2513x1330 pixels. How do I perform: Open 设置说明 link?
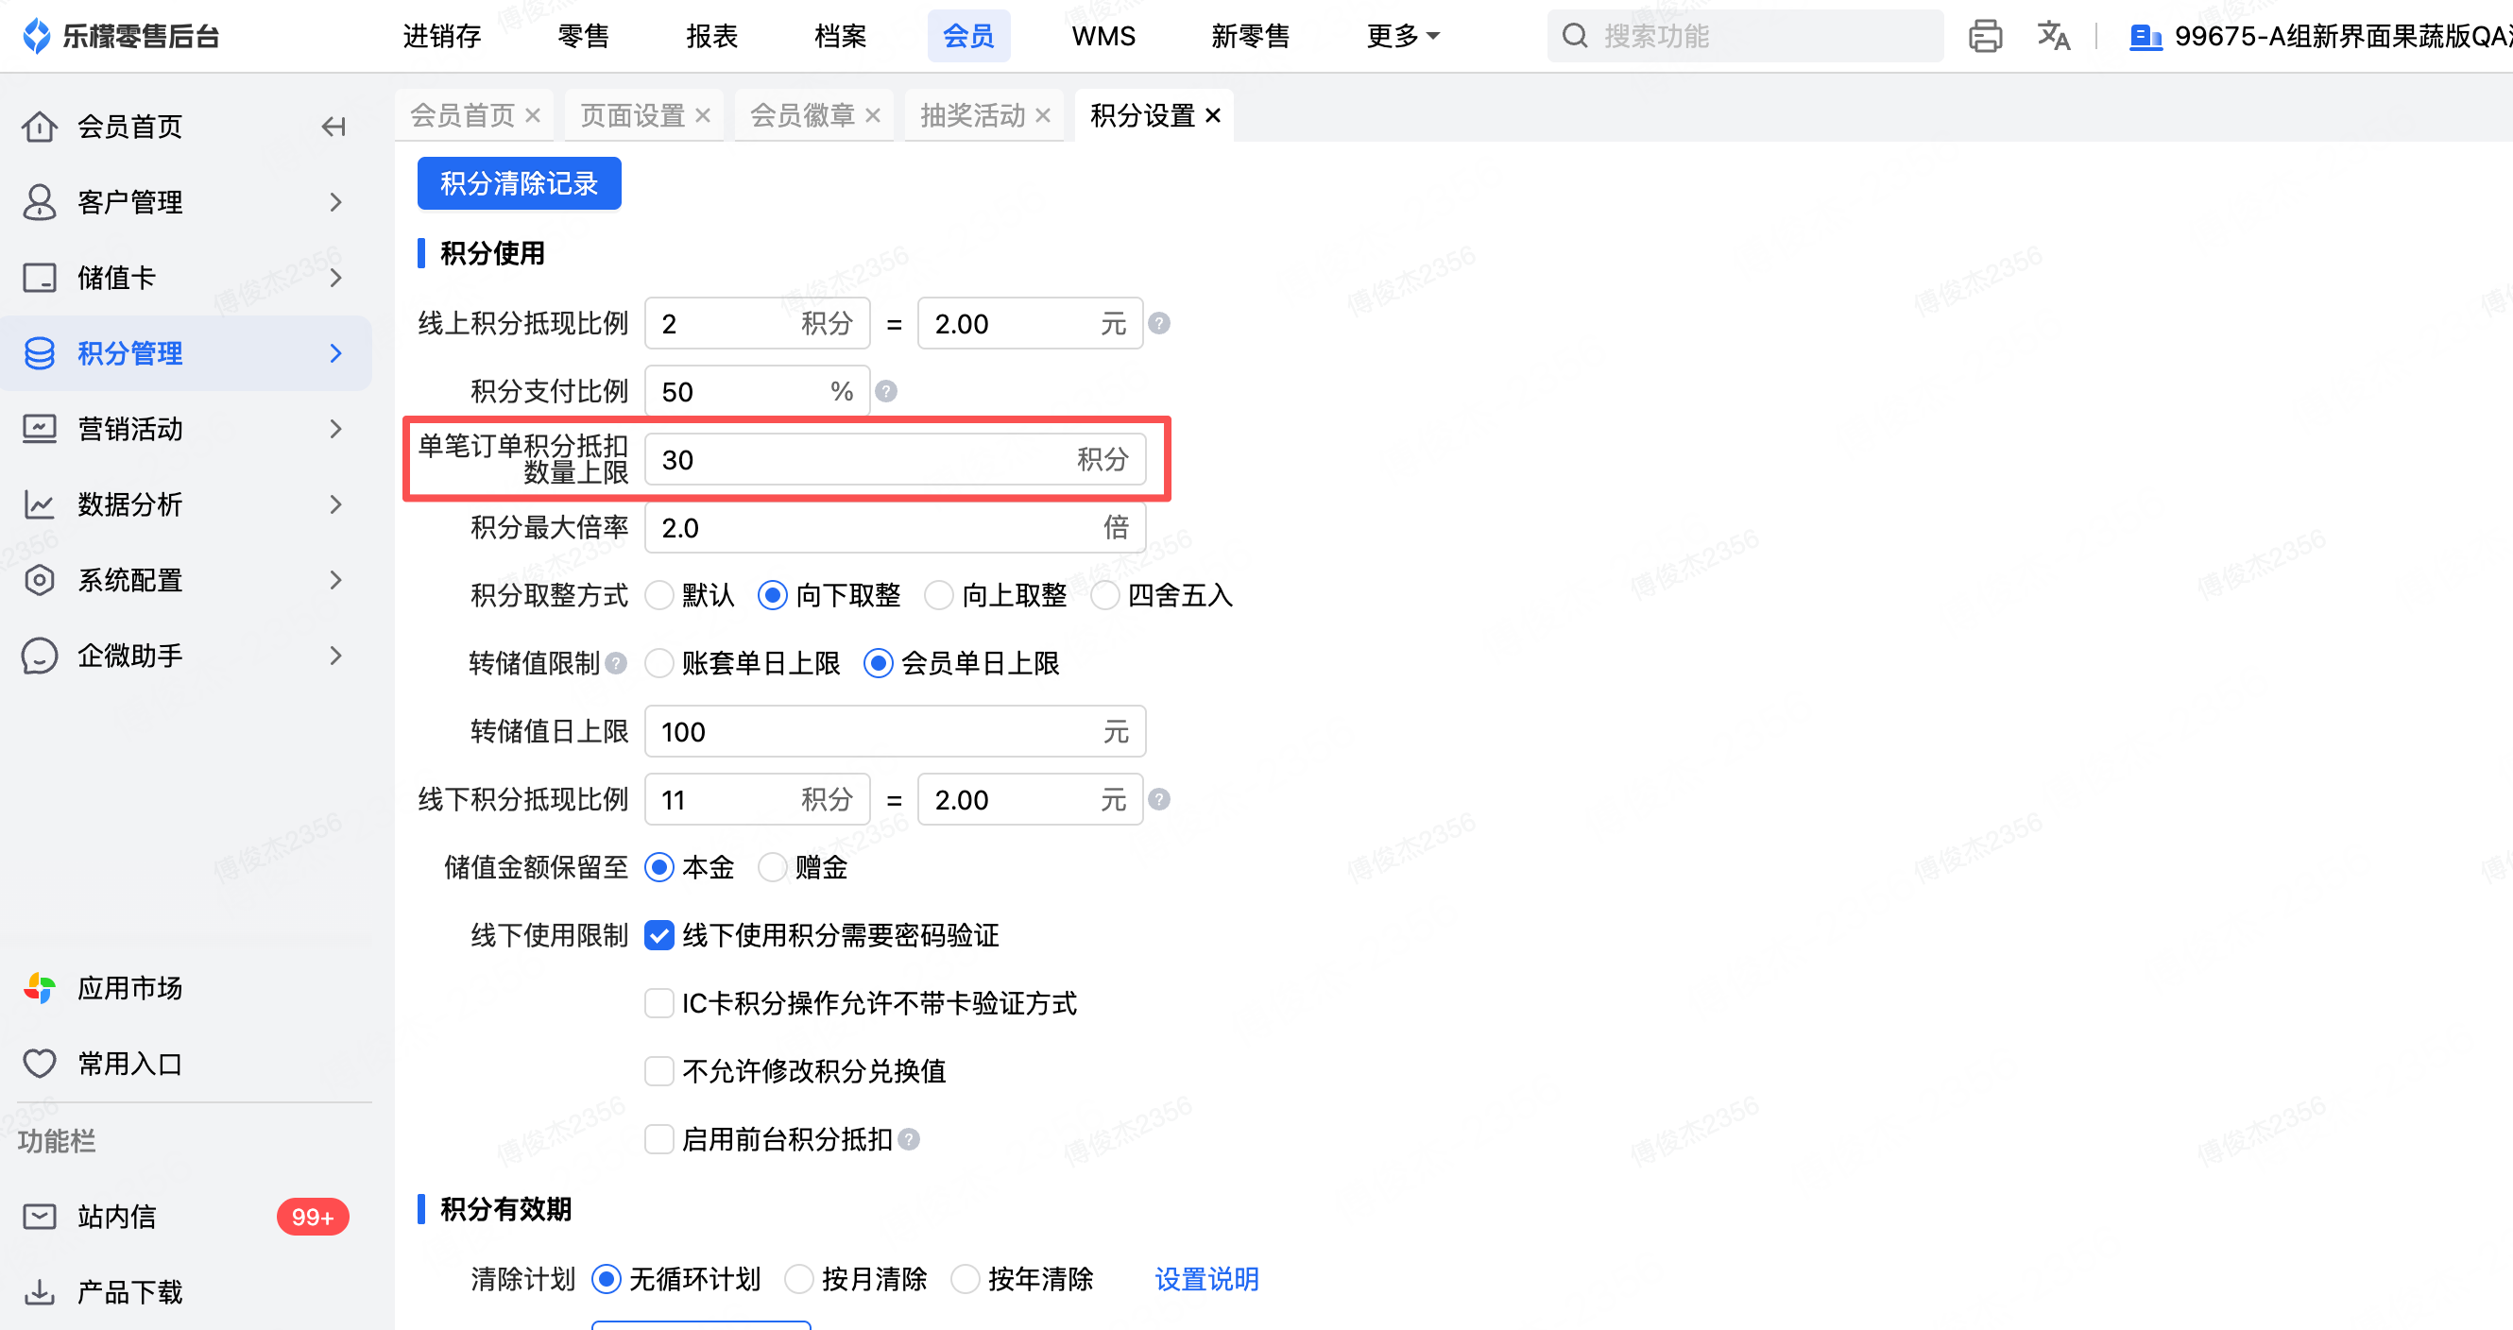(x=1206, y=1278)
